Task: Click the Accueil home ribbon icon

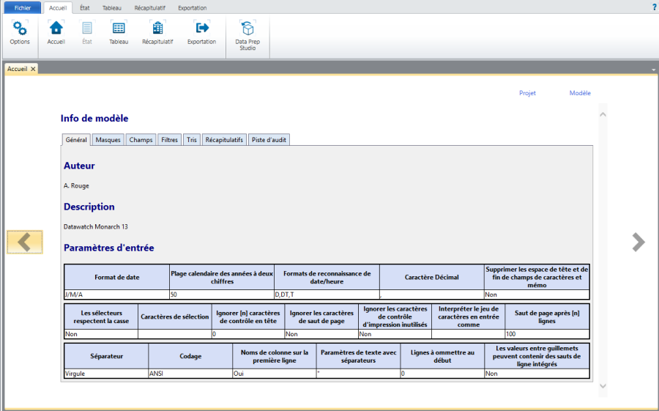Action: tap(56, 29)
